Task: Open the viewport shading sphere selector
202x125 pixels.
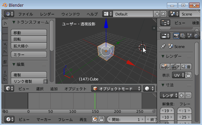Action: click(x=149, y=89)
